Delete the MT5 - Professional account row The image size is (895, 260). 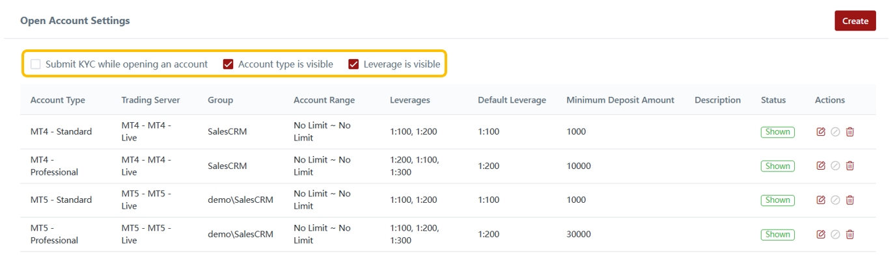point(850,235)
